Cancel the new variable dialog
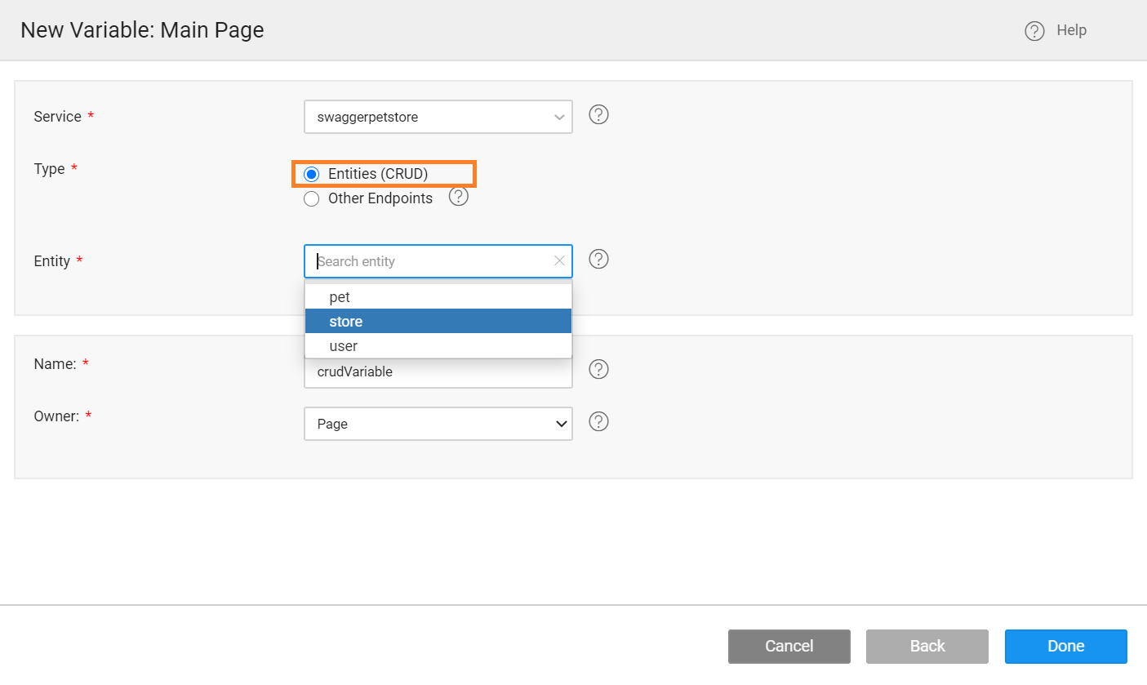Image resolution: width=1147 pixels, height=685 pixels. click(789, 646)
